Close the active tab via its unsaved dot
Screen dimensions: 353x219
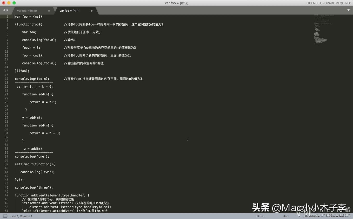pos(91,11)
